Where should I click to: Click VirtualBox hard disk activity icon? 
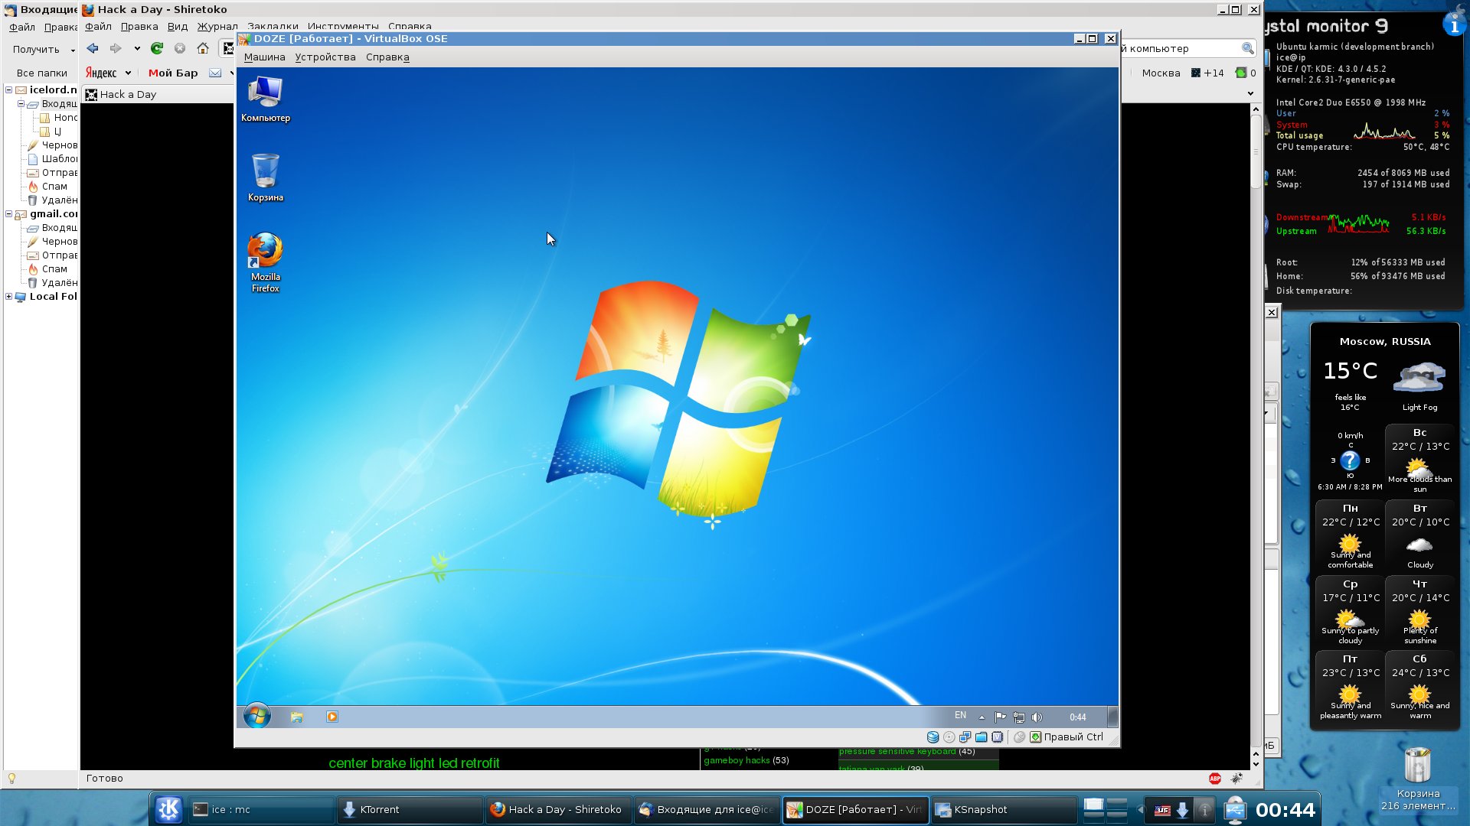(933, 737)
